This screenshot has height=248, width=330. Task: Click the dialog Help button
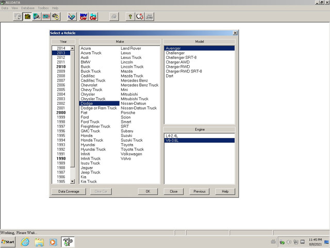point(225,191)
